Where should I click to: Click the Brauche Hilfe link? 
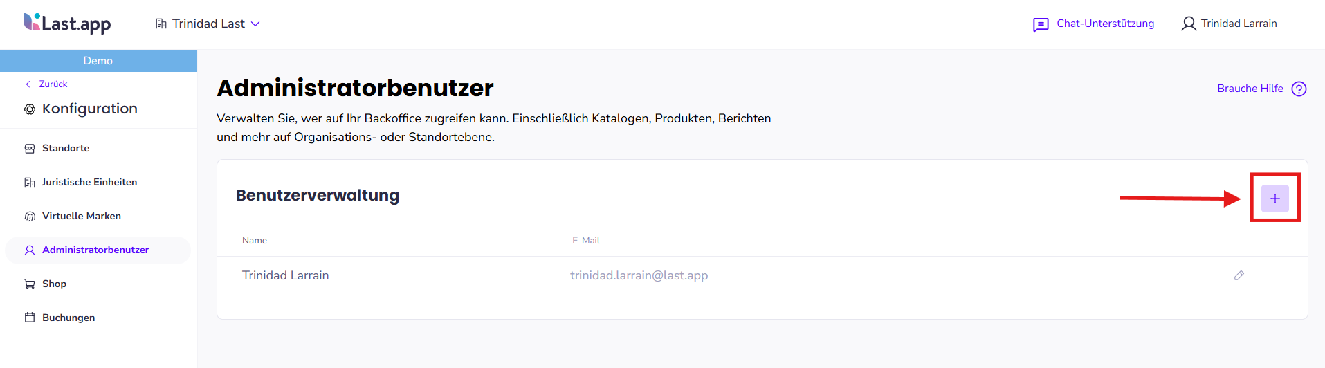1250,89
